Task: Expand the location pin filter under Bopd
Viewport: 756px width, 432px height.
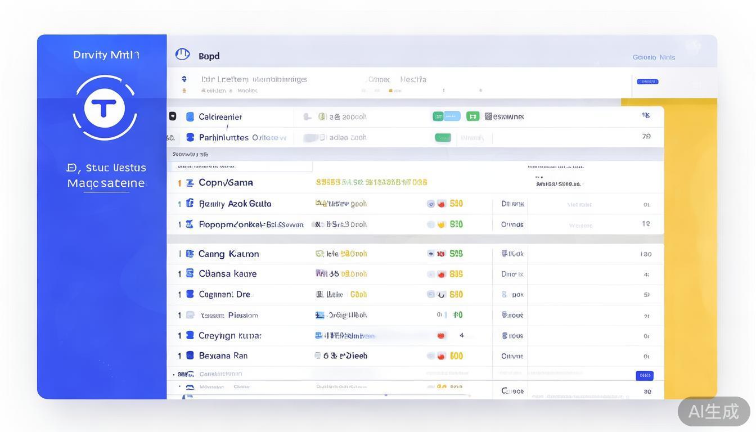Action: click(x=184, y=79)
